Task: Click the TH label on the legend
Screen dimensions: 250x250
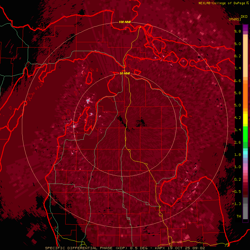Action: (239, 216)
